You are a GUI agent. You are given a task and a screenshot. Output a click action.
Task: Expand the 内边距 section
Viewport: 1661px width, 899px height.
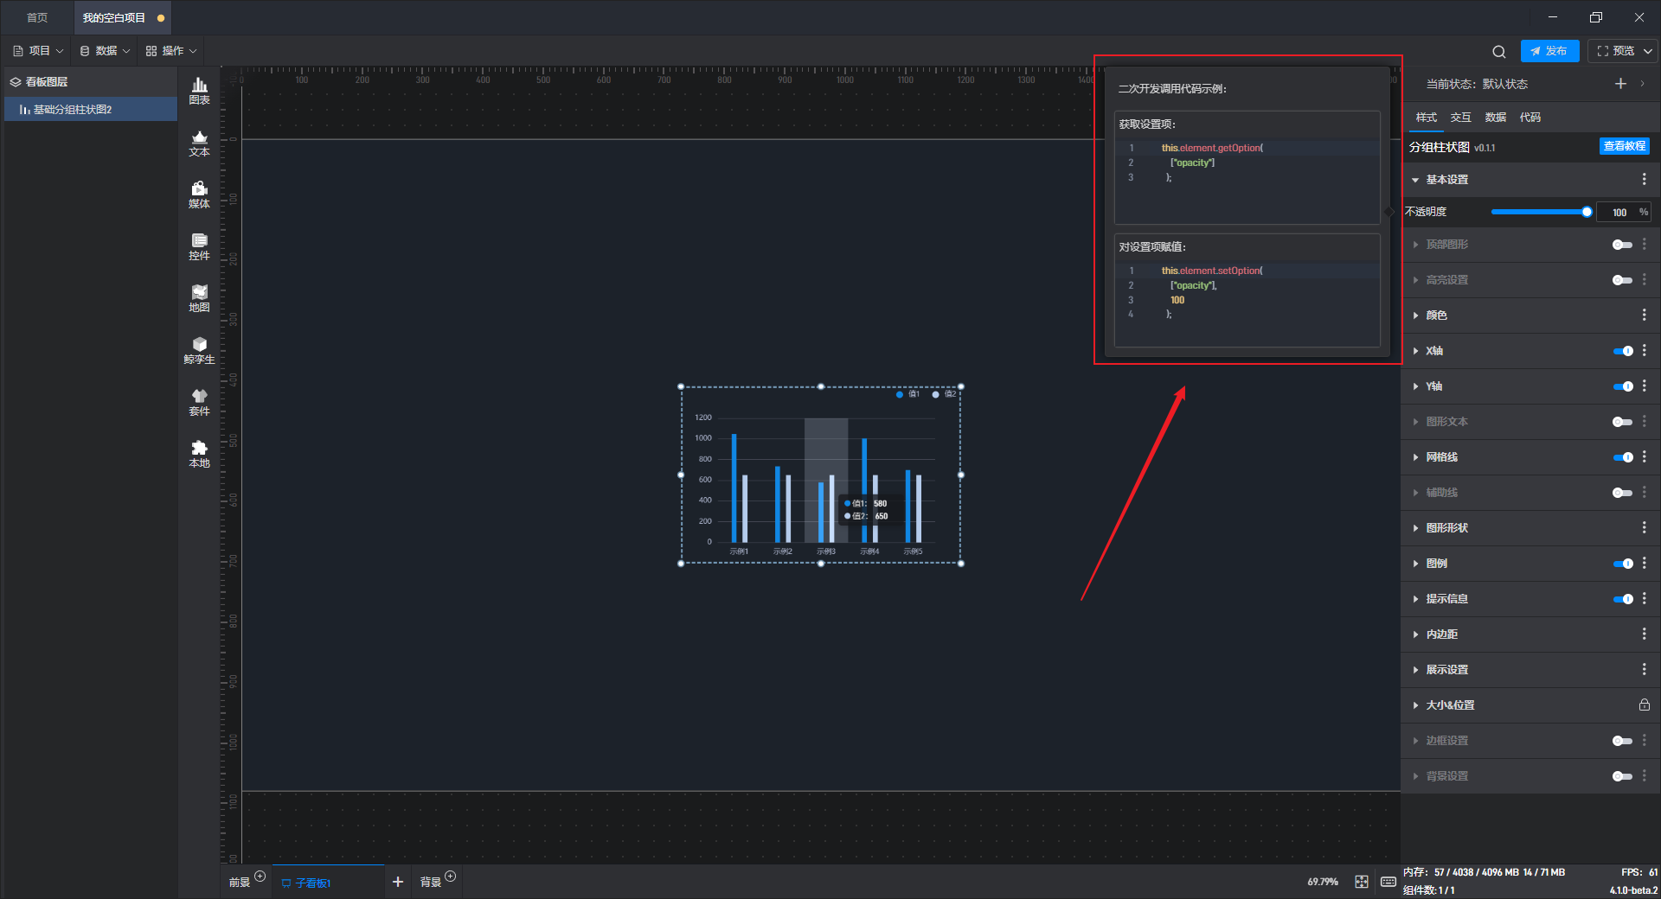pyautogui.click(x=1415, y=634)
